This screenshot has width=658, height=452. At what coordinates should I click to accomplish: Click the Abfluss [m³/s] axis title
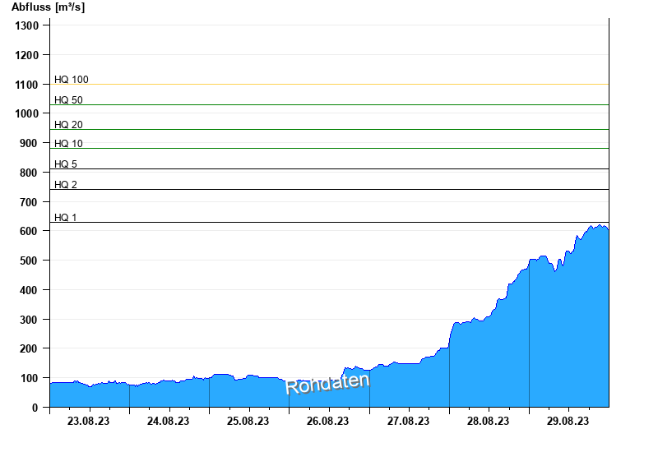tap(48, 7)
